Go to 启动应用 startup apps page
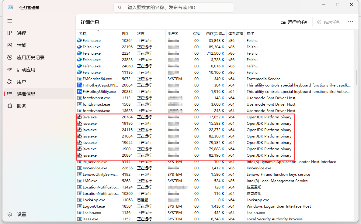The image size is (361, 224). (26, 70)
